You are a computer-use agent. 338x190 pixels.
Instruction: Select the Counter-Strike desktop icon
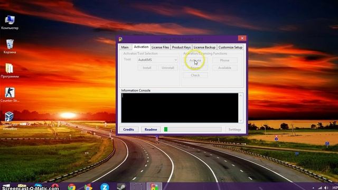click(x=10, y=95)
